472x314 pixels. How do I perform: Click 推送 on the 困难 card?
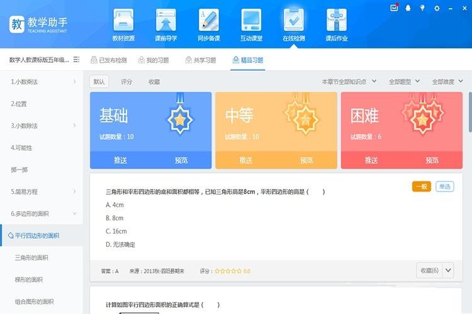pos(371,160)
